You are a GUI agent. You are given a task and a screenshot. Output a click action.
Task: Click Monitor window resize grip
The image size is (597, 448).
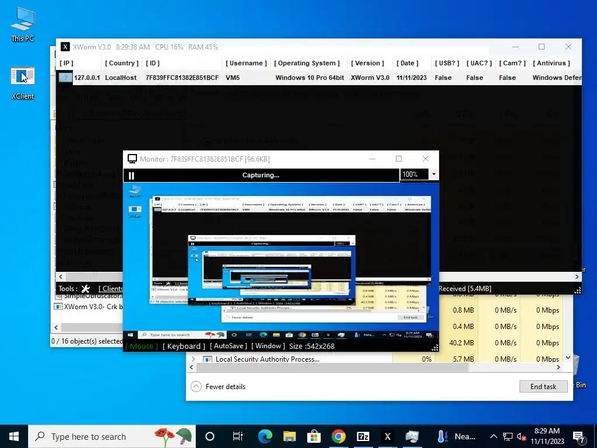[x=435, y=348]
